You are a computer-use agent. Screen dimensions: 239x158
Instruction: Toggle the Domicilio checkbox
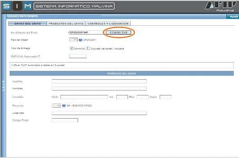(71, 48)
